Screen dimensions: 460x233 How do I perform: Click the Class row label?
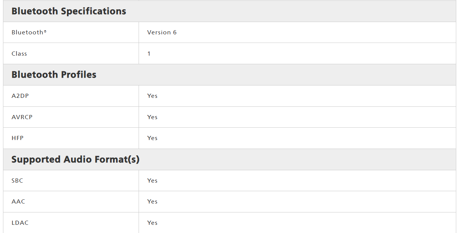(19, 54)
